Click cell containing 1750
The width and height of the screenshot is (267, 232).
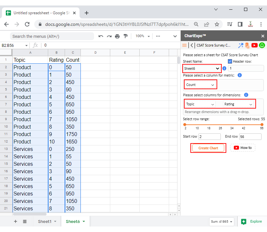[x=73, y=134]
